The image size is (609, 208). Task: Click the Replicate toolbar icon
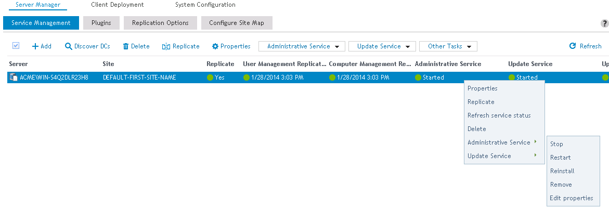pos(166,46)
